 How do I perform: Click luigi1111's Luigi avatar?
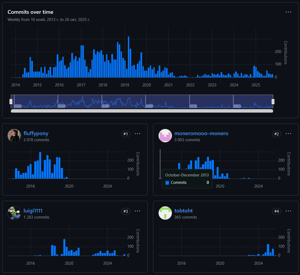click(x=14, y=213)
